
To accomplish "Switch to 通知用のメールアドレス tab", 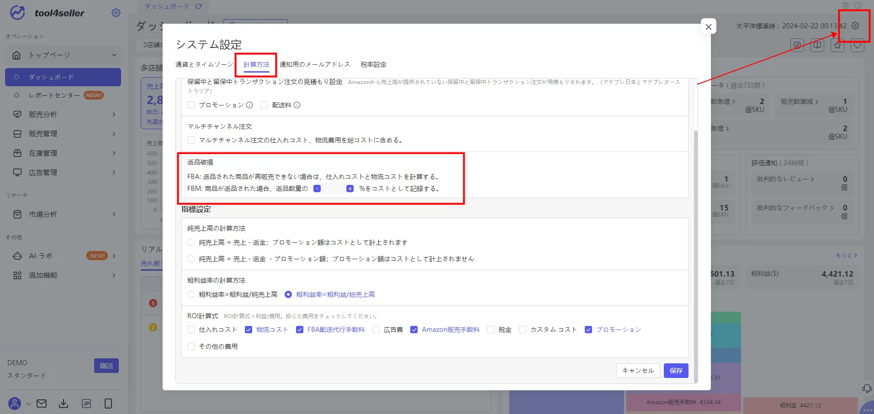I will (315, 64).
